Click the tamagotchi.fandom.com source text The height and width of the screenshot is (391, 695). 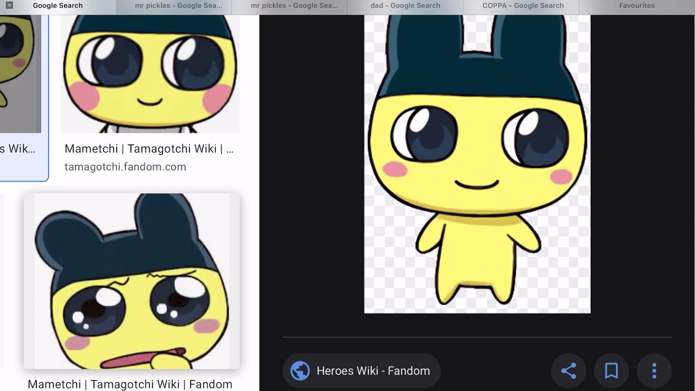125,167
